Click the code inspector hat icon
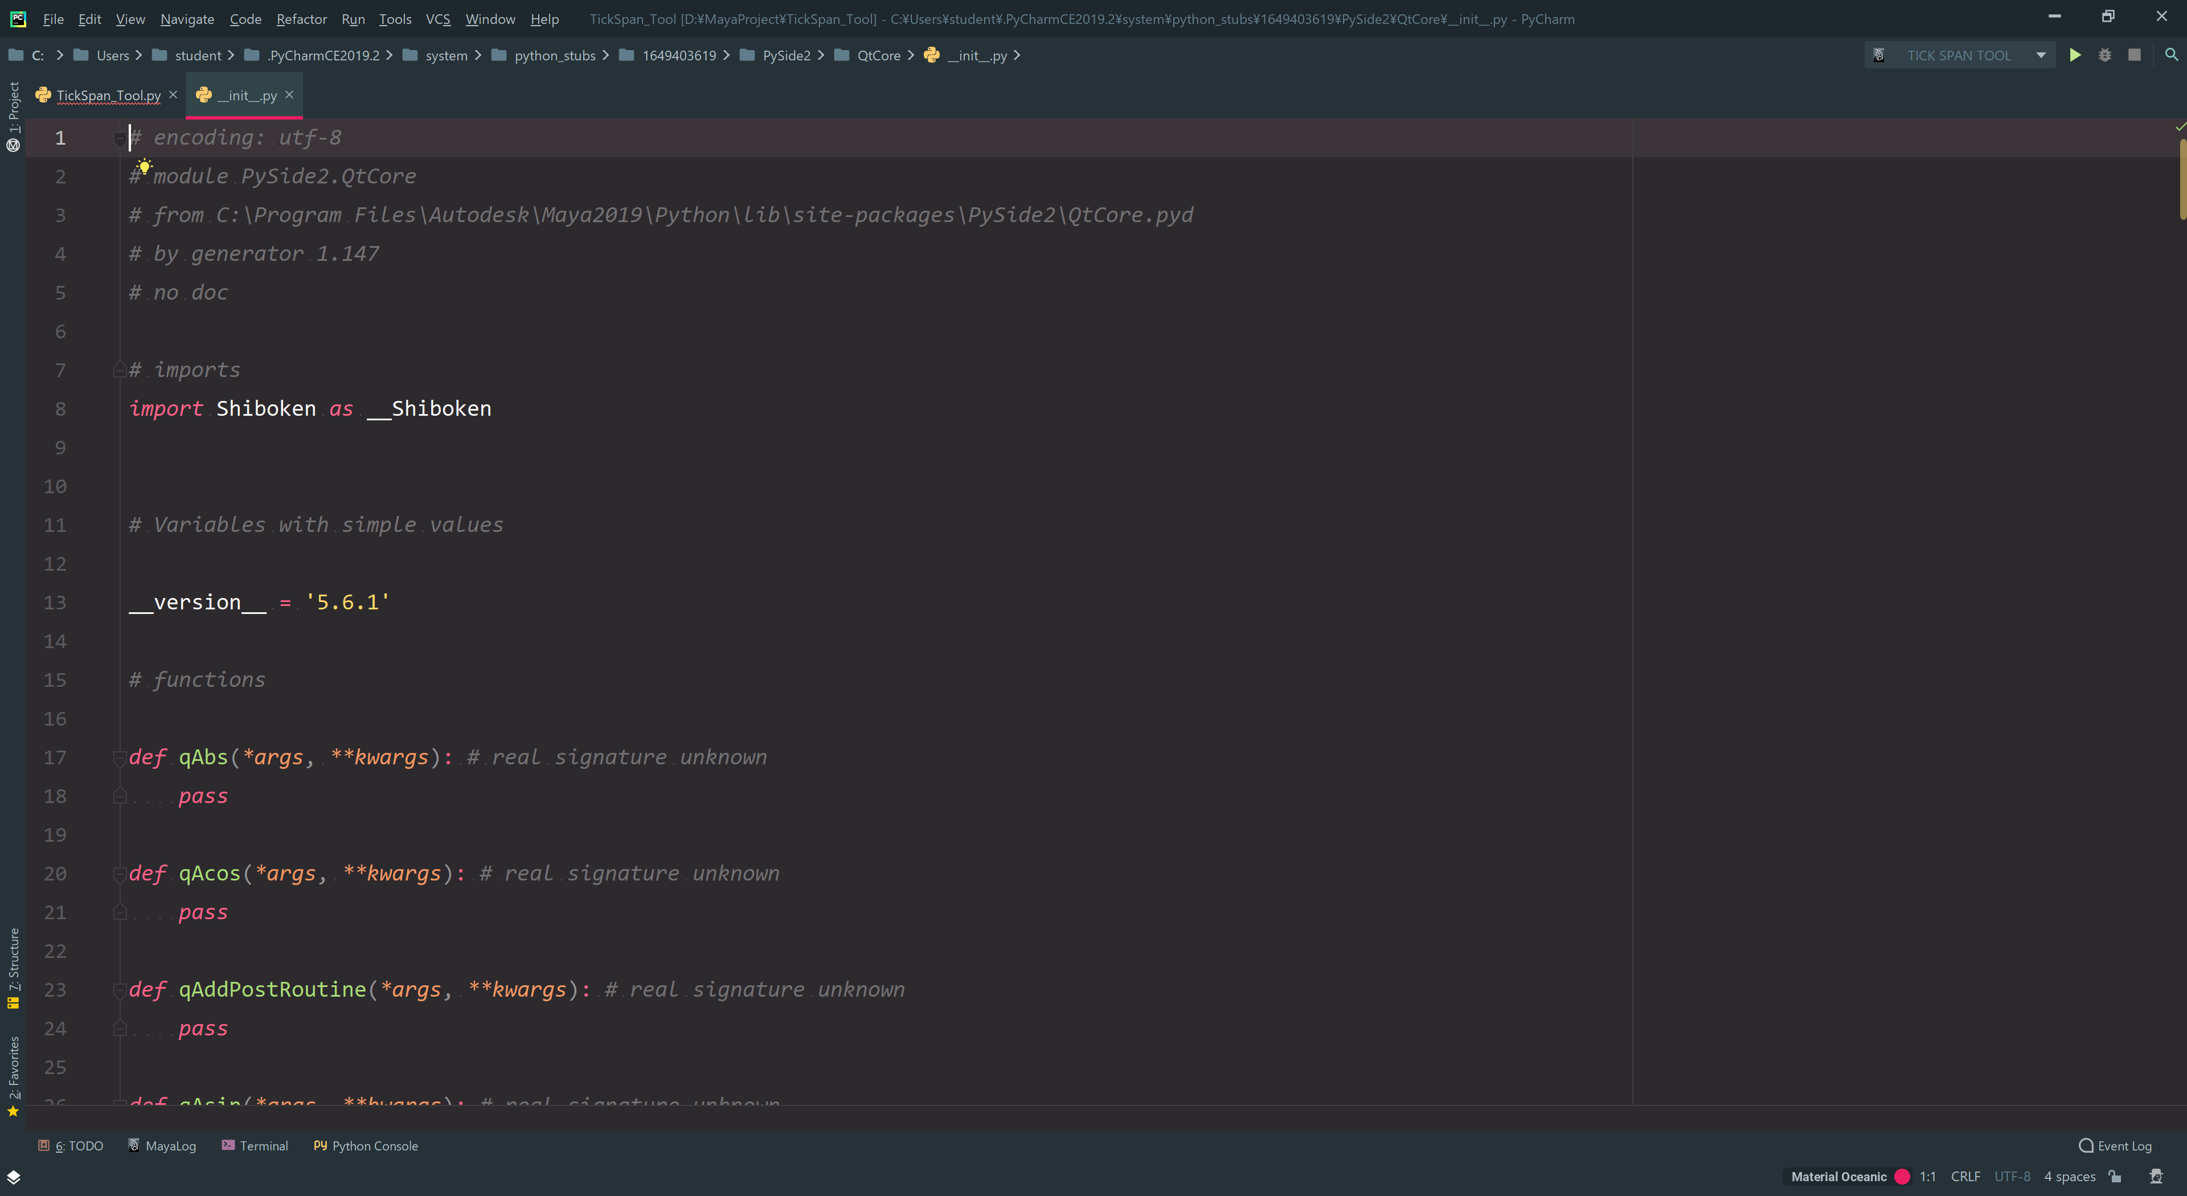This screenshot has height=1196, width=2187. 2156,1177
